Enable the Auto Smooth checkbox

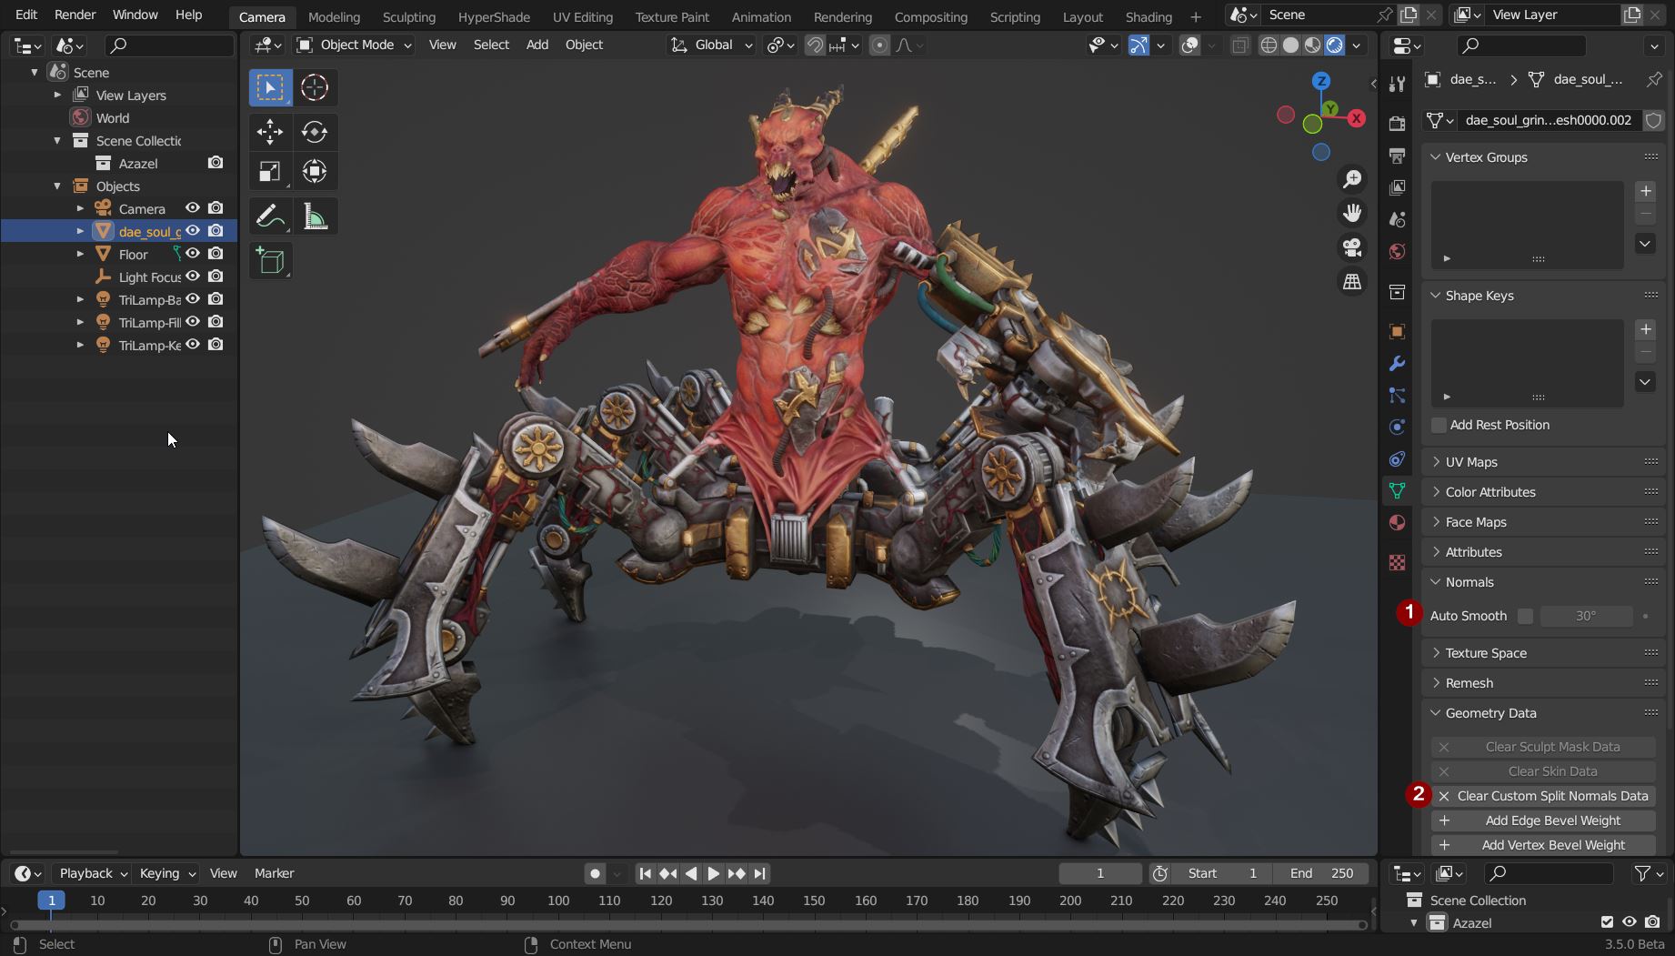1525,617
